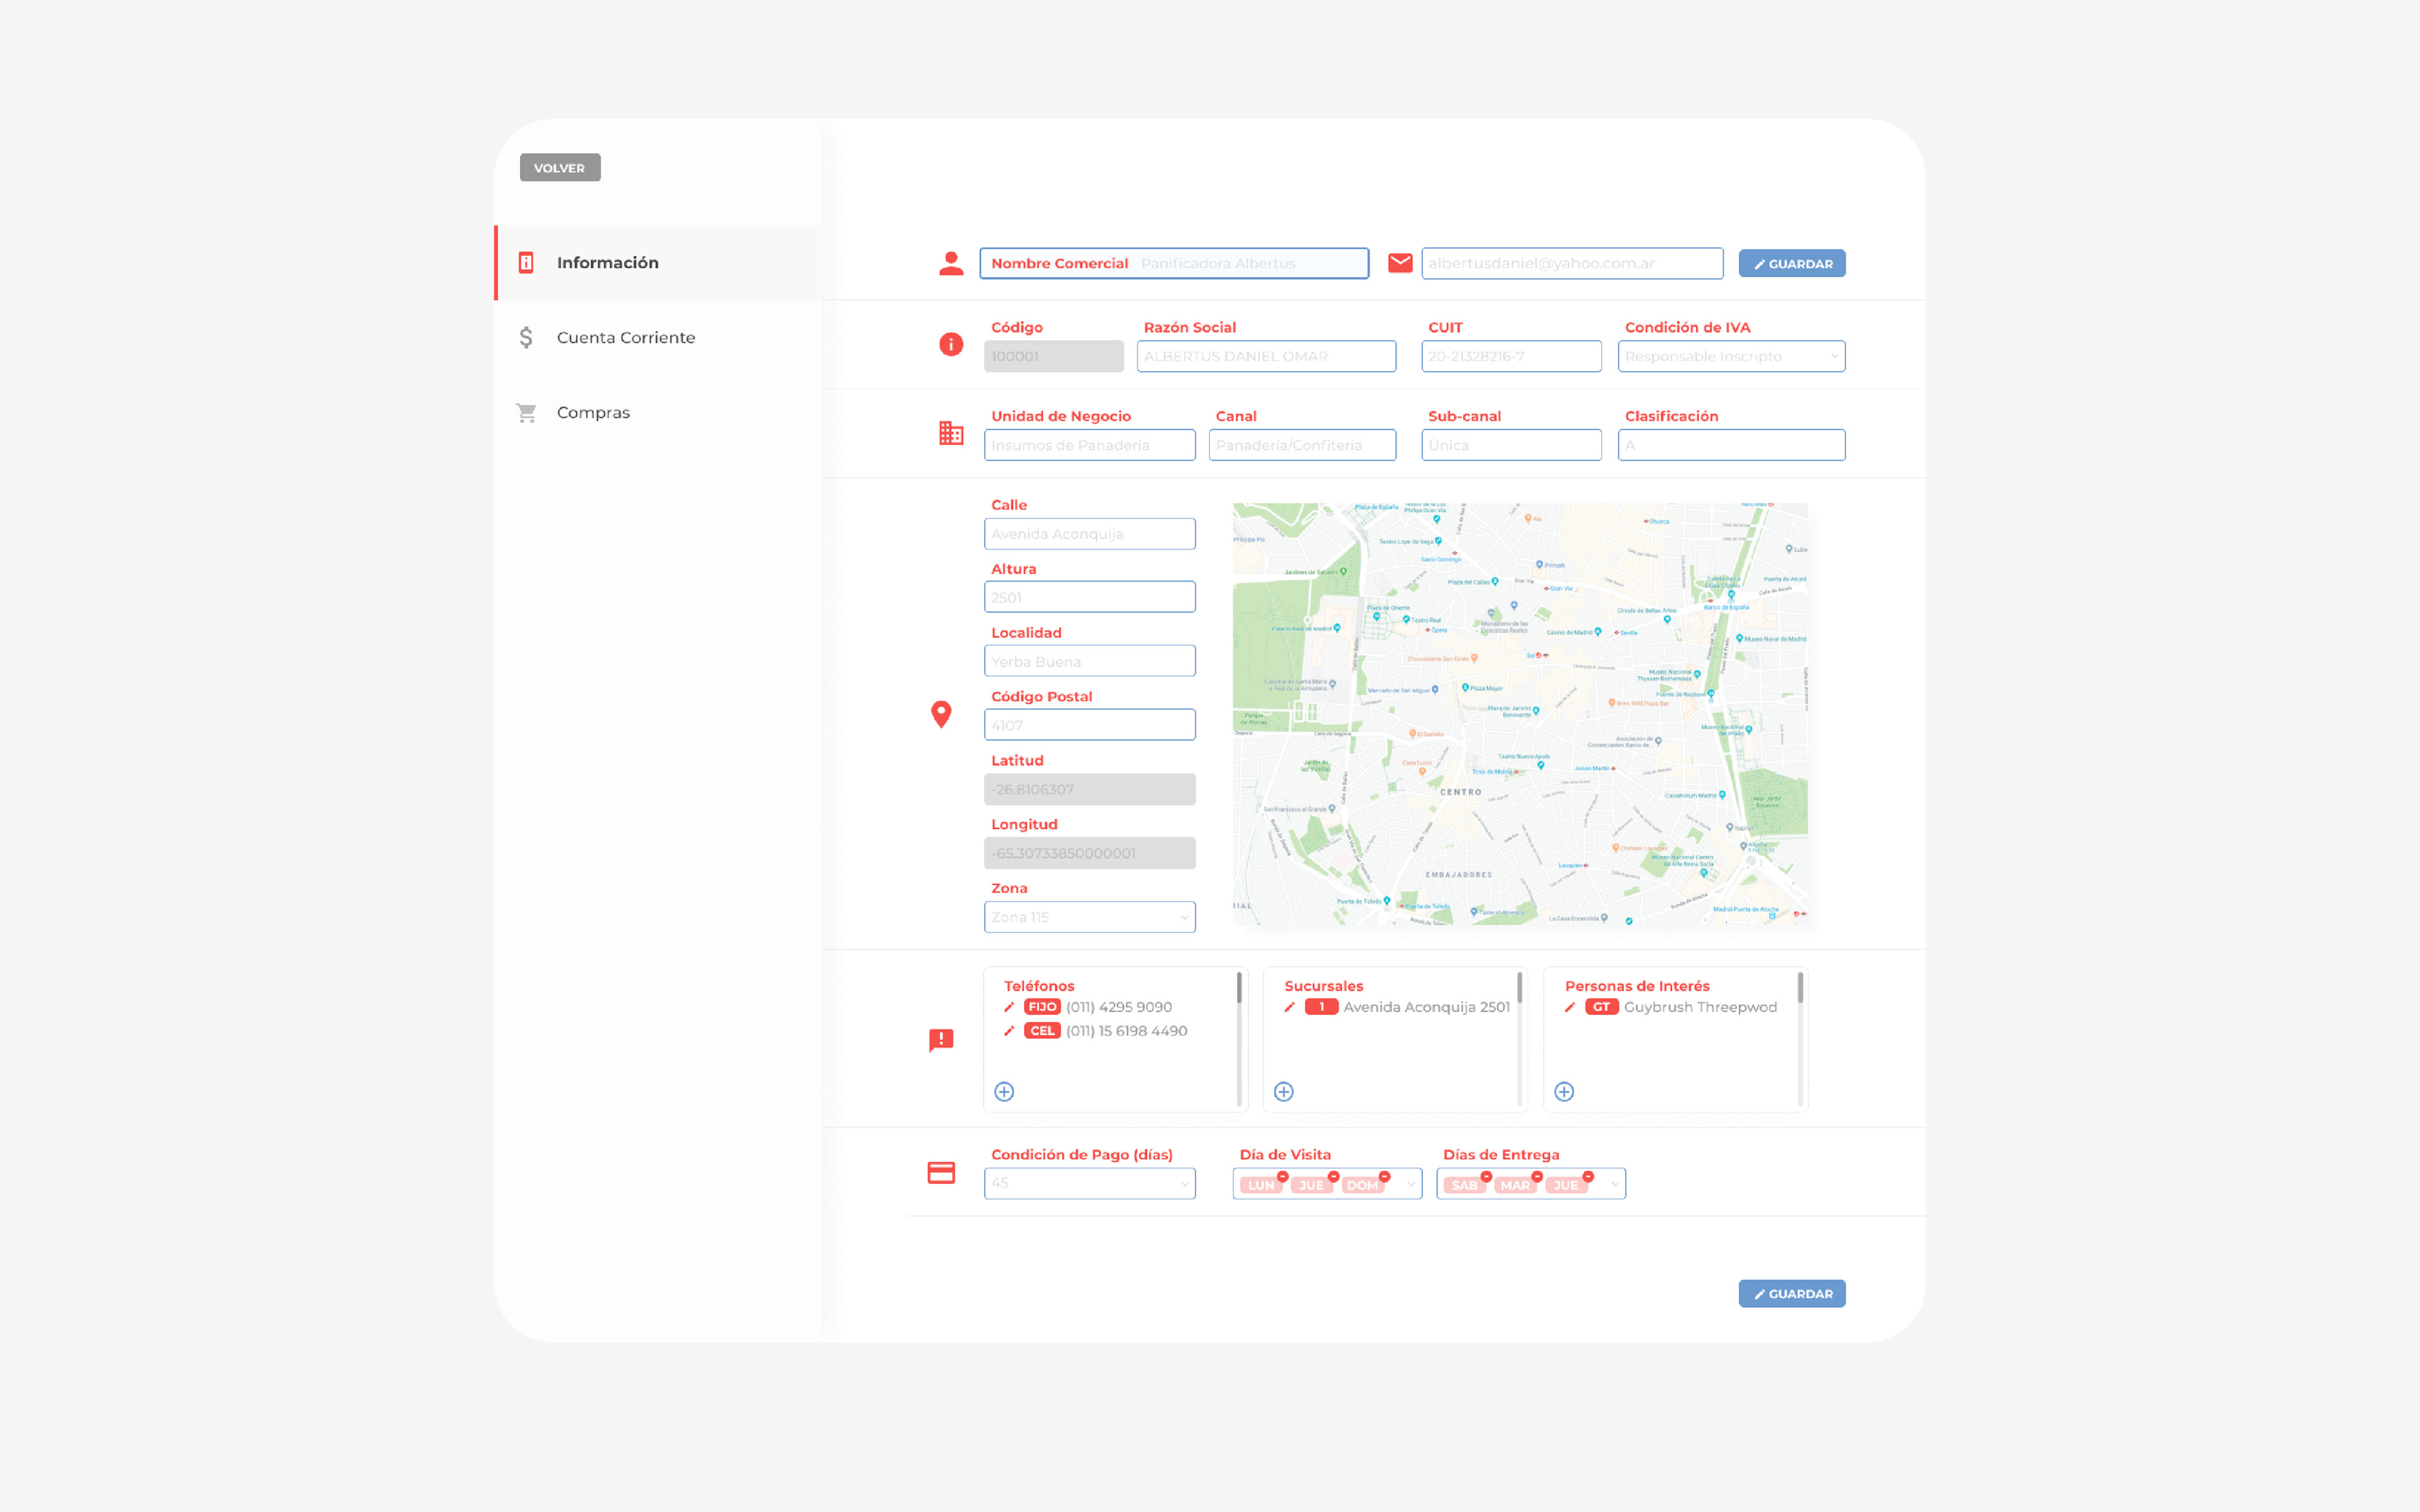Switch to Cuenta Corriente section
The height and width of the screenshot is (1512, 2420).
click(625, 338)
